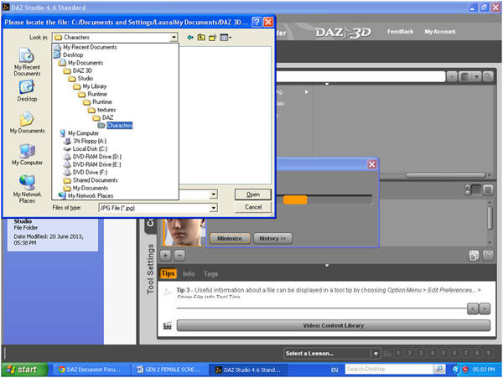The image size is (503, 378).
Task: Play Video: Content Library
Action: pyautogui.click(x=334, y=326)
